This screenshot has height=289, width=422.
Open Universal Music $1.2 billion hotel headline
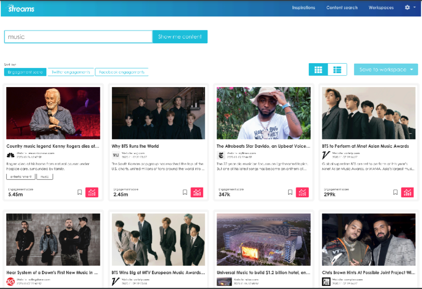pyautogui.click(x=263, y=272)
